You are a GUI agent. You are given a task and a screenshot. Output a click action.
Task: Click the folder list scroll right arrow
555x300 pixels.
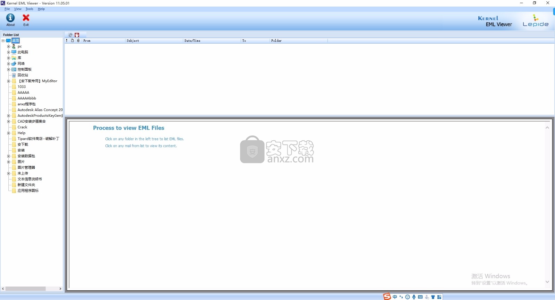[x=60, y=289]
